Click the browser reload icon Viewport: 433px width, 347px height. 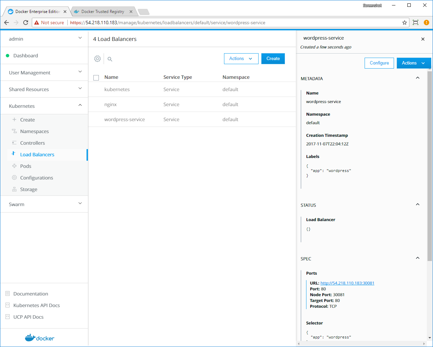(26, 23)
